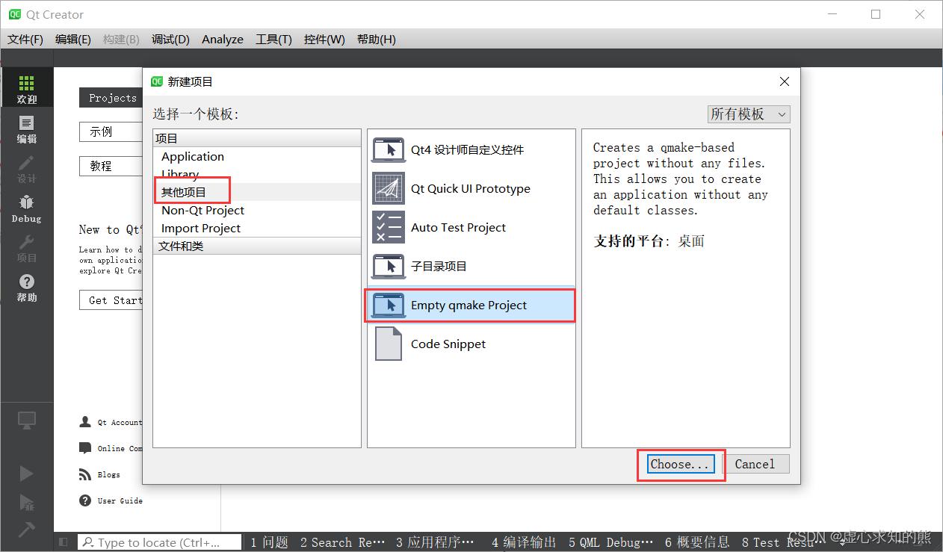Select the 子目录项目 template icon

389,266
